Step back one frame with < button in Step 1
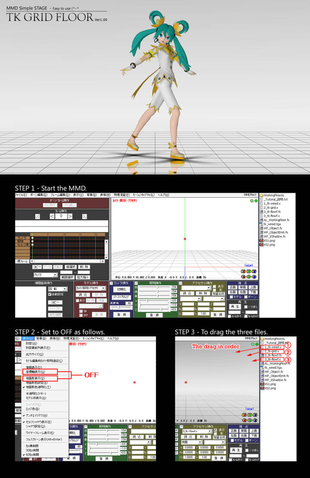The width and height of the screenshot is (310, 478). pos(52,216)
